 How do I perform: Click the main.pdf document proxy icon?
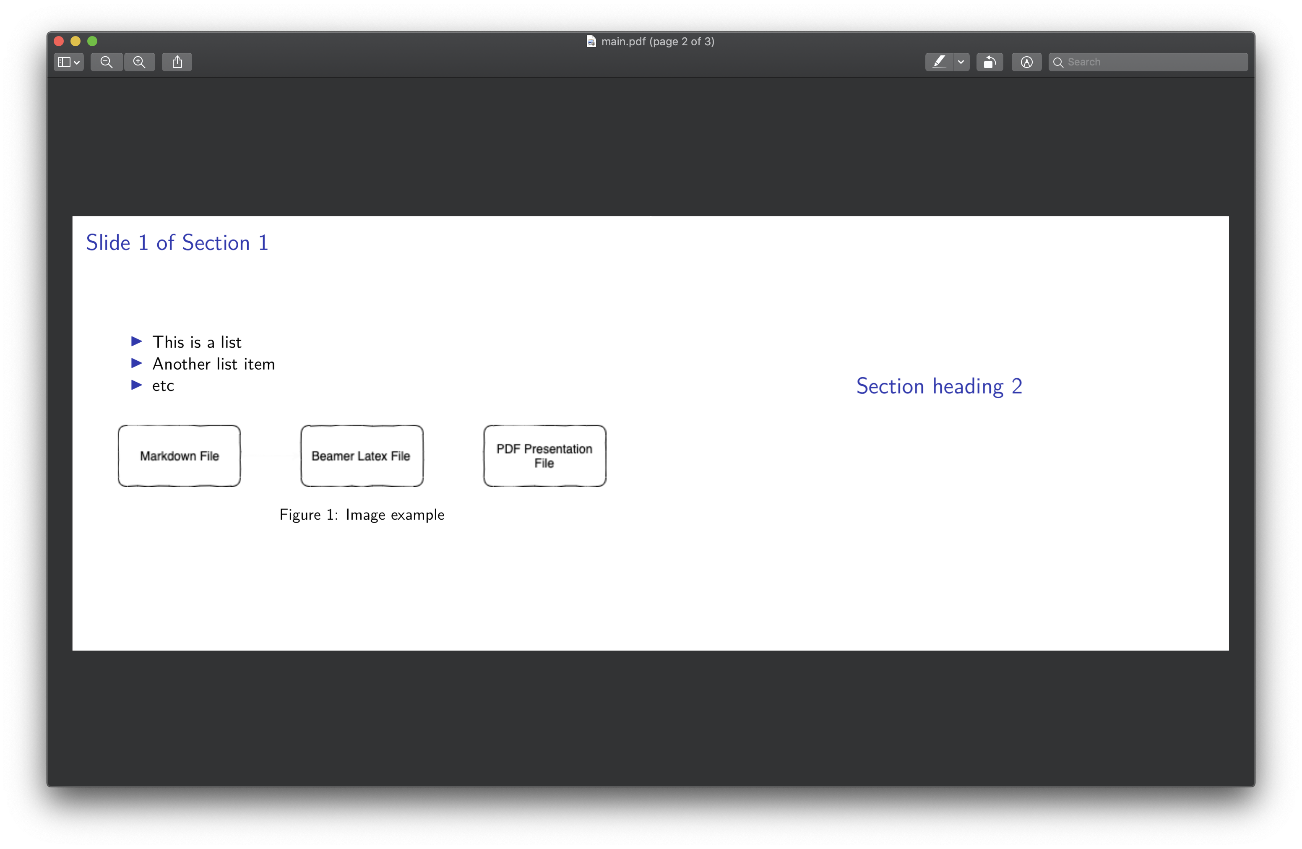pyautogui.click(x=591, y=42)
